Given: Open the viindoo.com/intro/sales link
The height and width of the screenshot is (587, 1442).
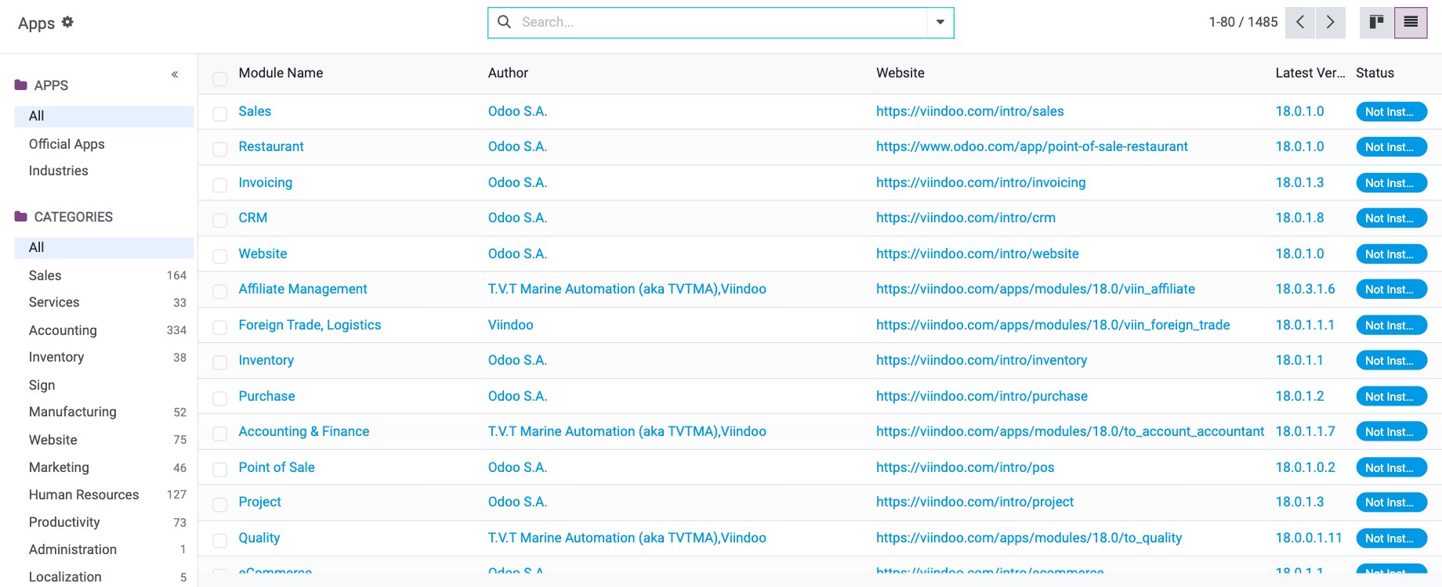Looking at the screenshot, I should point(969,111).
